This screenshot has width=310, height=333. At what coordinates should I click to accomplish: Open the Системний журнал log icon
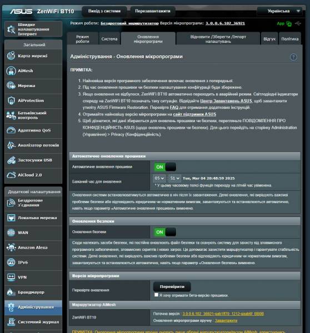click(x=11, y=322)
